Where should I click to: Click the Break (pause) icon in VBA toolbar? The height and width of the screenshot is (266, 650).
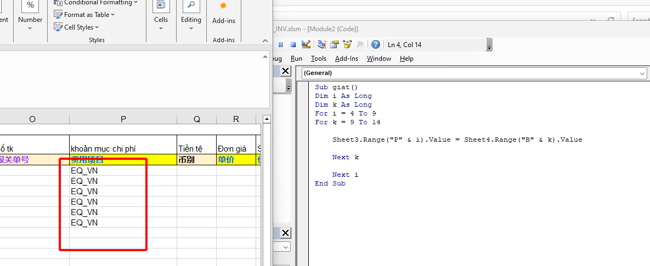[281, 44]
